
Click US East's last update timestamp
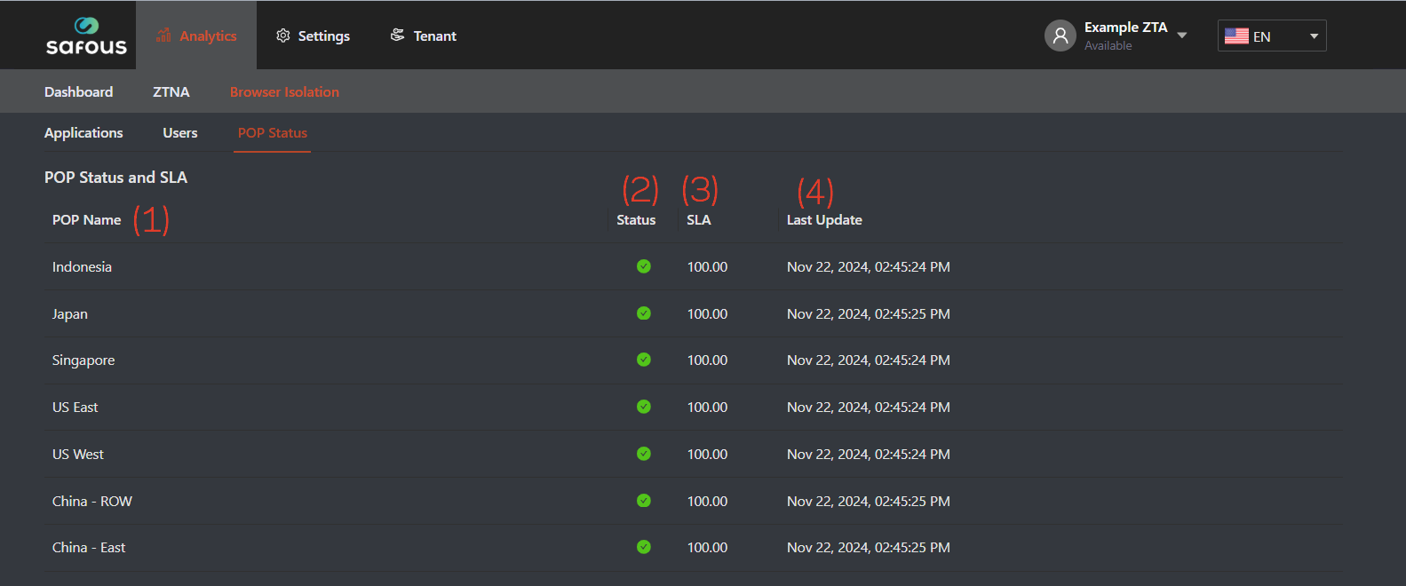tap(869, 407)
